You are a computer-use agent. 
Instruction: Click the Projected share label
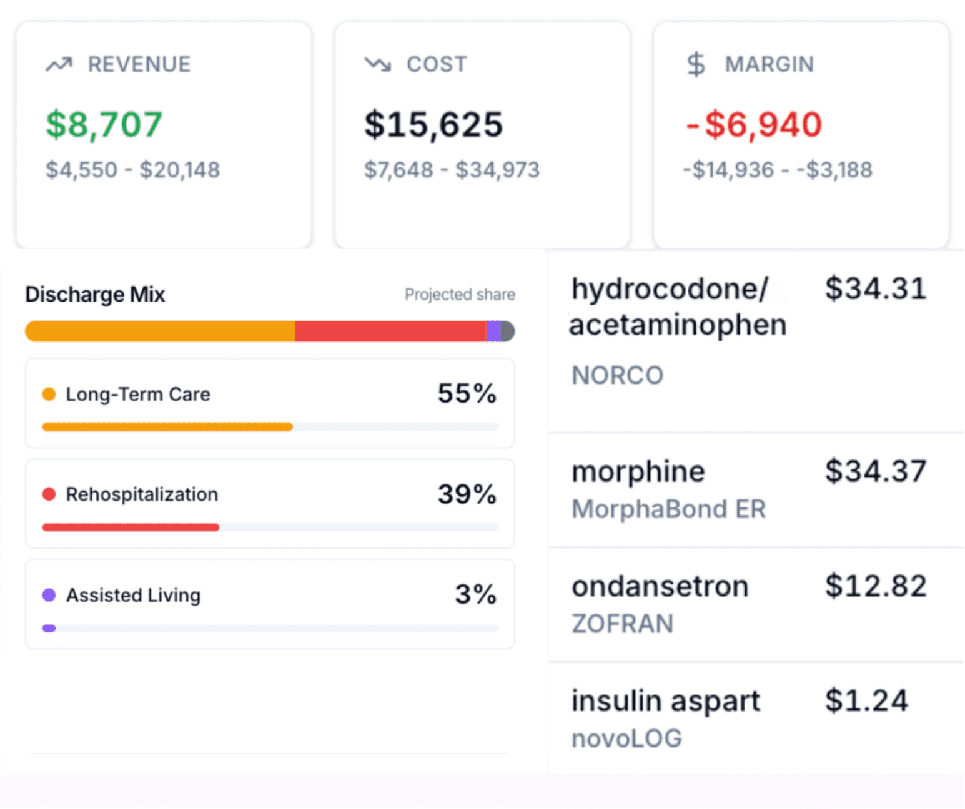(460, 294)
